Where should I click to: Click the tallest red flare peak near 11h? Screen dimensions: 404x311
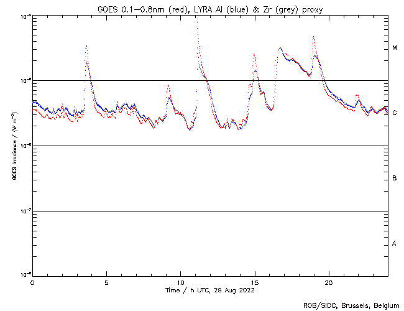[196, 17]
